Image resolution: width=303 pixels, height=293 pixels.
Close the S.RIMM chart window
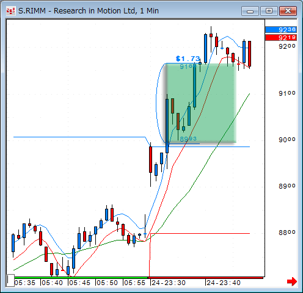tap(288, 11)
